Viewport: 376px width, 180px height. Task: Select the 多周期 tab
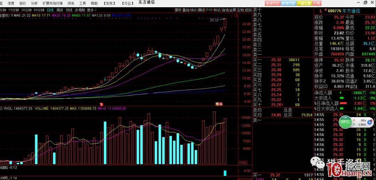[80, 10]
